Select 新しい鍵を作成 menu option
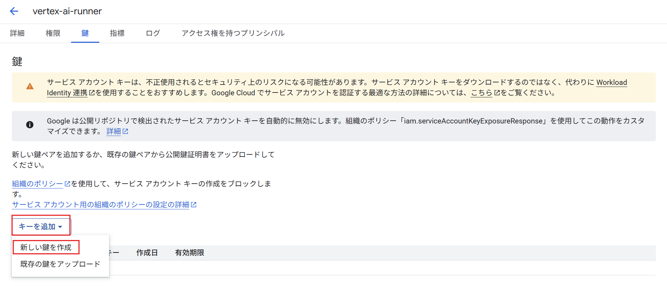The image size is (667, 305). tap(46, 247)
